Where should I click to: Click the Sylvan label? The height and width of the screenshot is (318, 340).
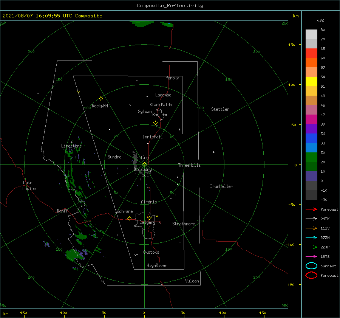pyautogui.click(x=145, y=112)
